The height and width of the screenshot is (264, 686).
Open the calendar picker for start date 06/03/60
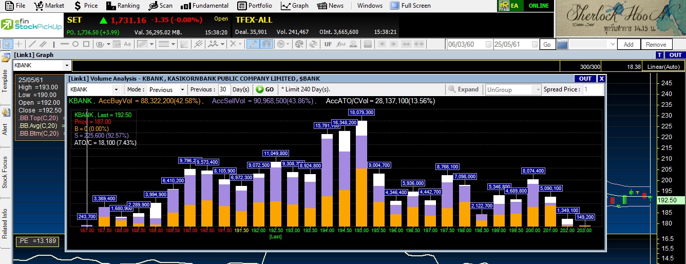[488, 44]
